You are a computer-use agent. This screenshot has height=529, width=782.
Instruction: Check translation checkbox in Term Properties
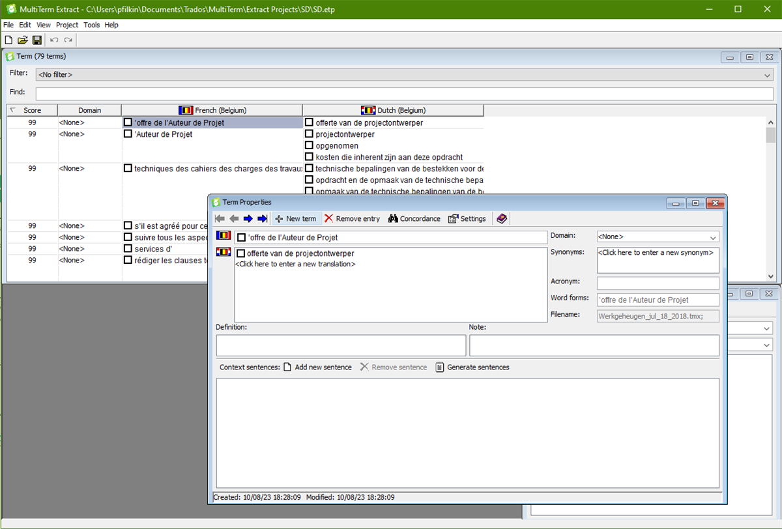click(240, 253)
